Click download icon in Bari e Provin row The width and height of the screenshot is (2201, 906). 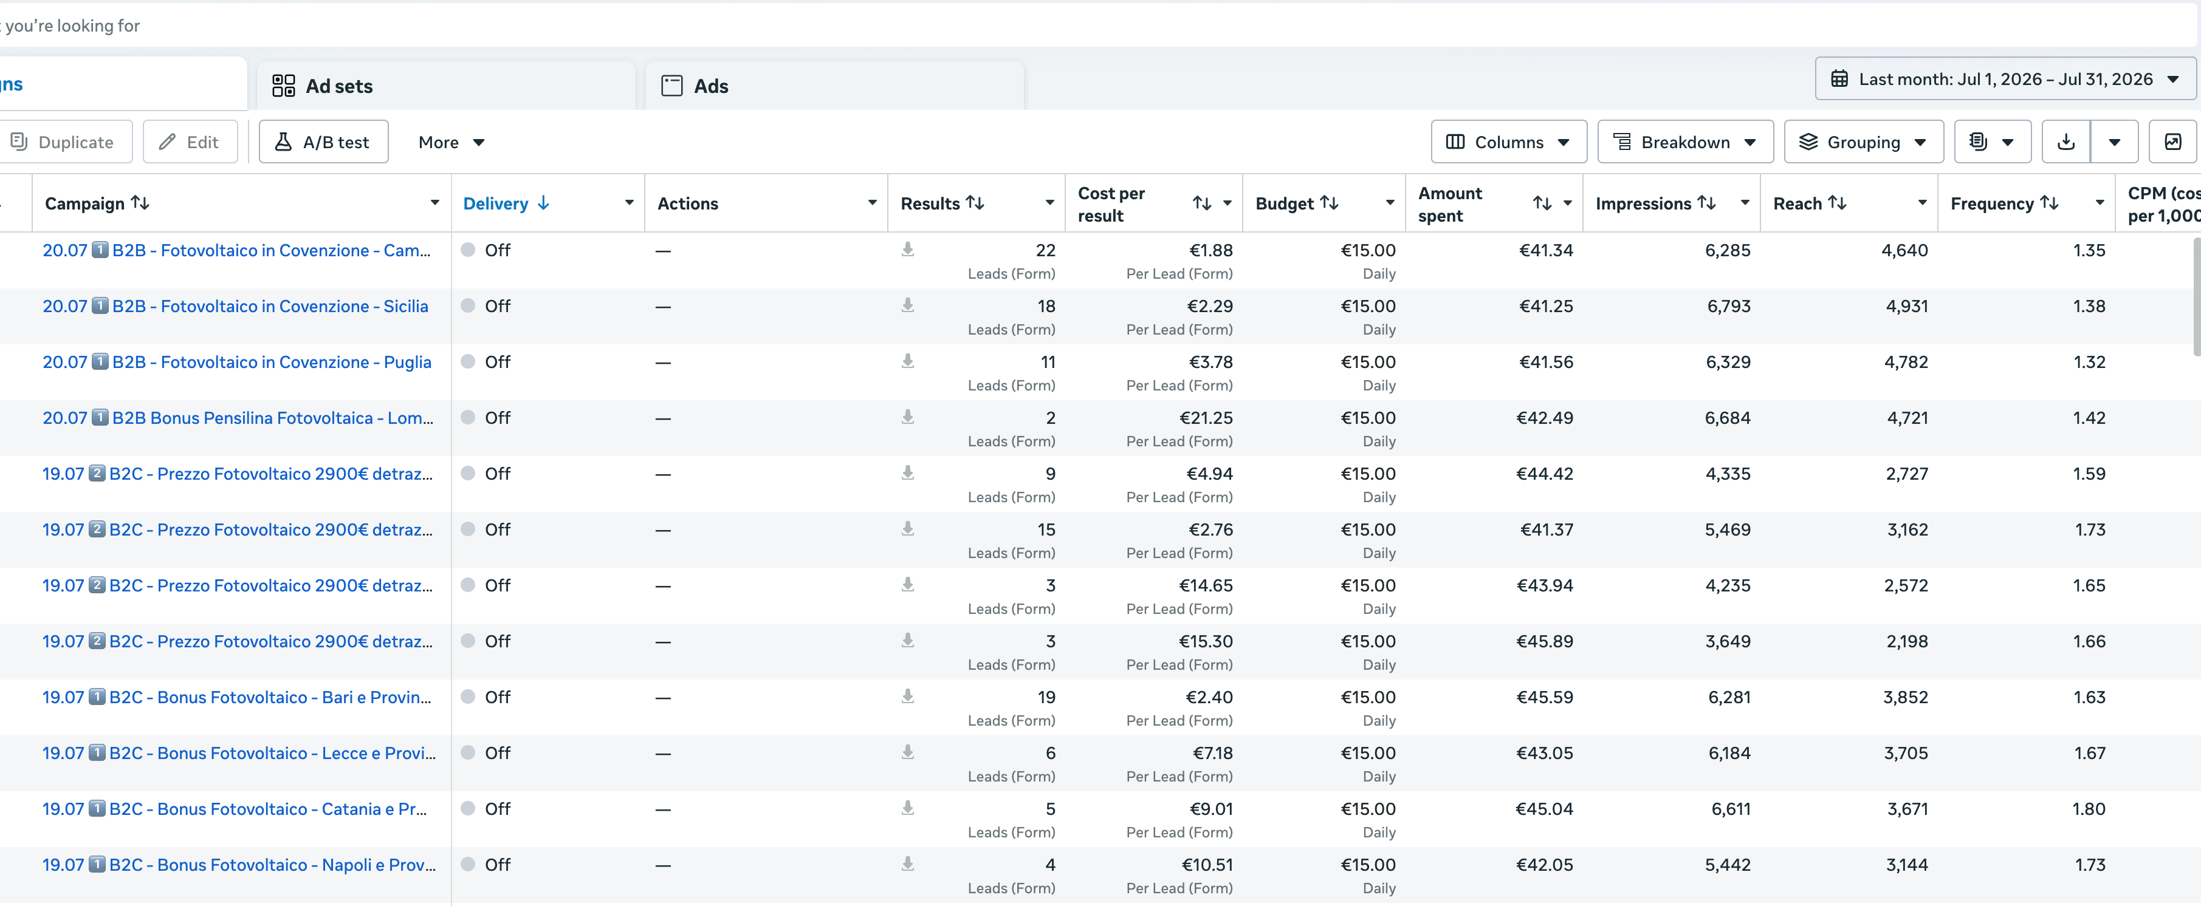pos(907,696)
